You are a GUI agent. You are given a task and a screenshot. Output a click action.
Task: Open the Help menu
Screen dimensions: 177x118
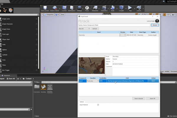click(2, 4)
